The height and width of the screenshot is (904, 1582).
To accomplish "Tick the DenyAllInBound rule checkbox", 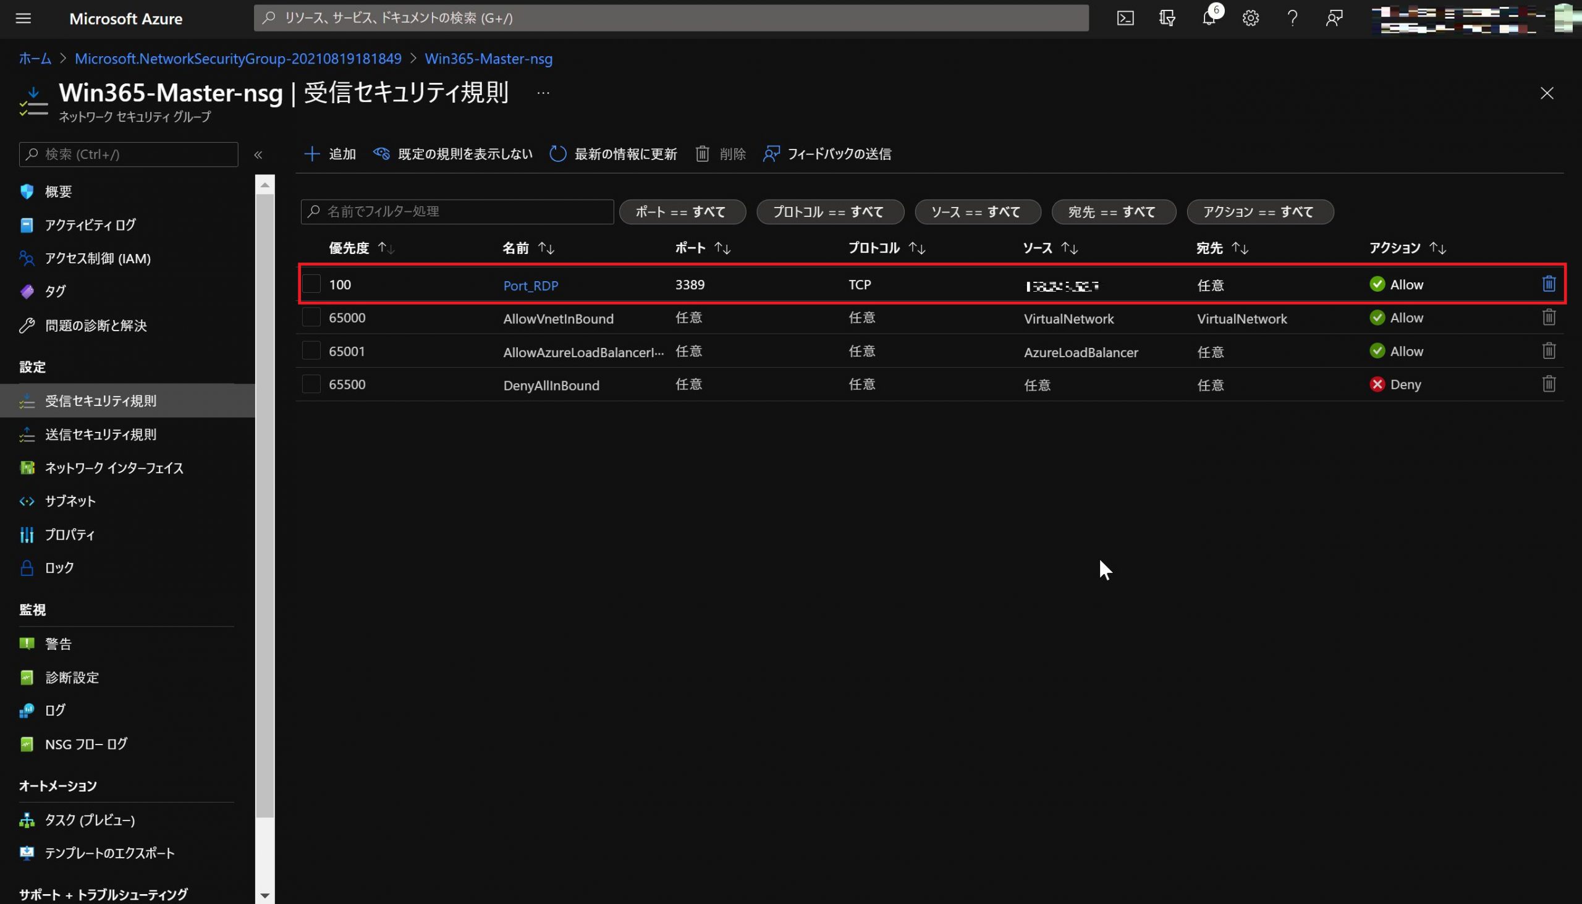I will pyautogui.click(x=311, y=384).
